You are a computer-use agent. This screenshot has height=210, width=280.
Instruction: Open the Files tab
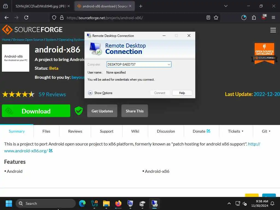(46, 131)
